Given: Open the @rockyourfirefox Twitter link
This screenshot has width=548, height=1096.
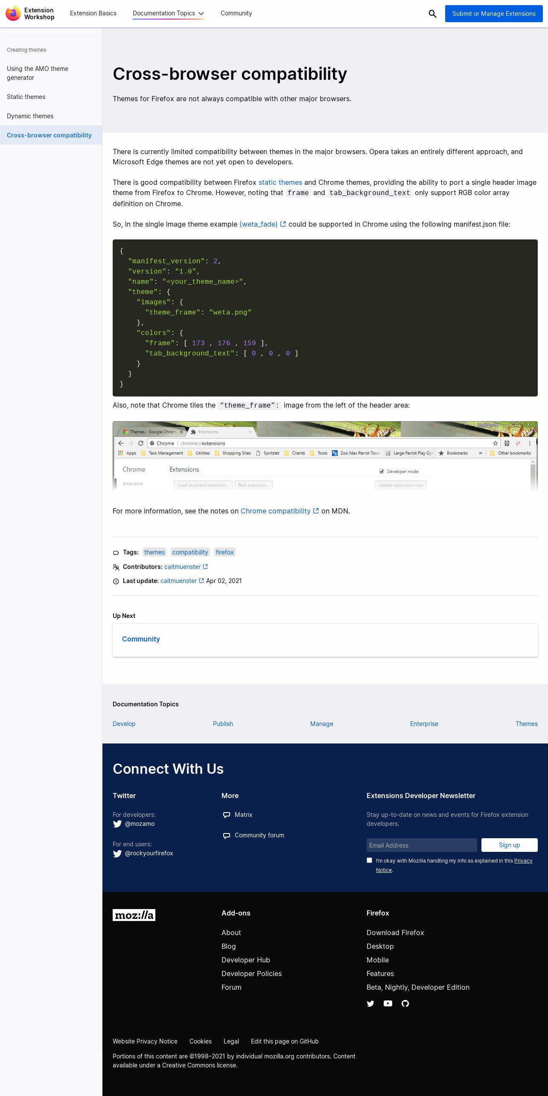Looking at the screenshot, I should [149, 853].
